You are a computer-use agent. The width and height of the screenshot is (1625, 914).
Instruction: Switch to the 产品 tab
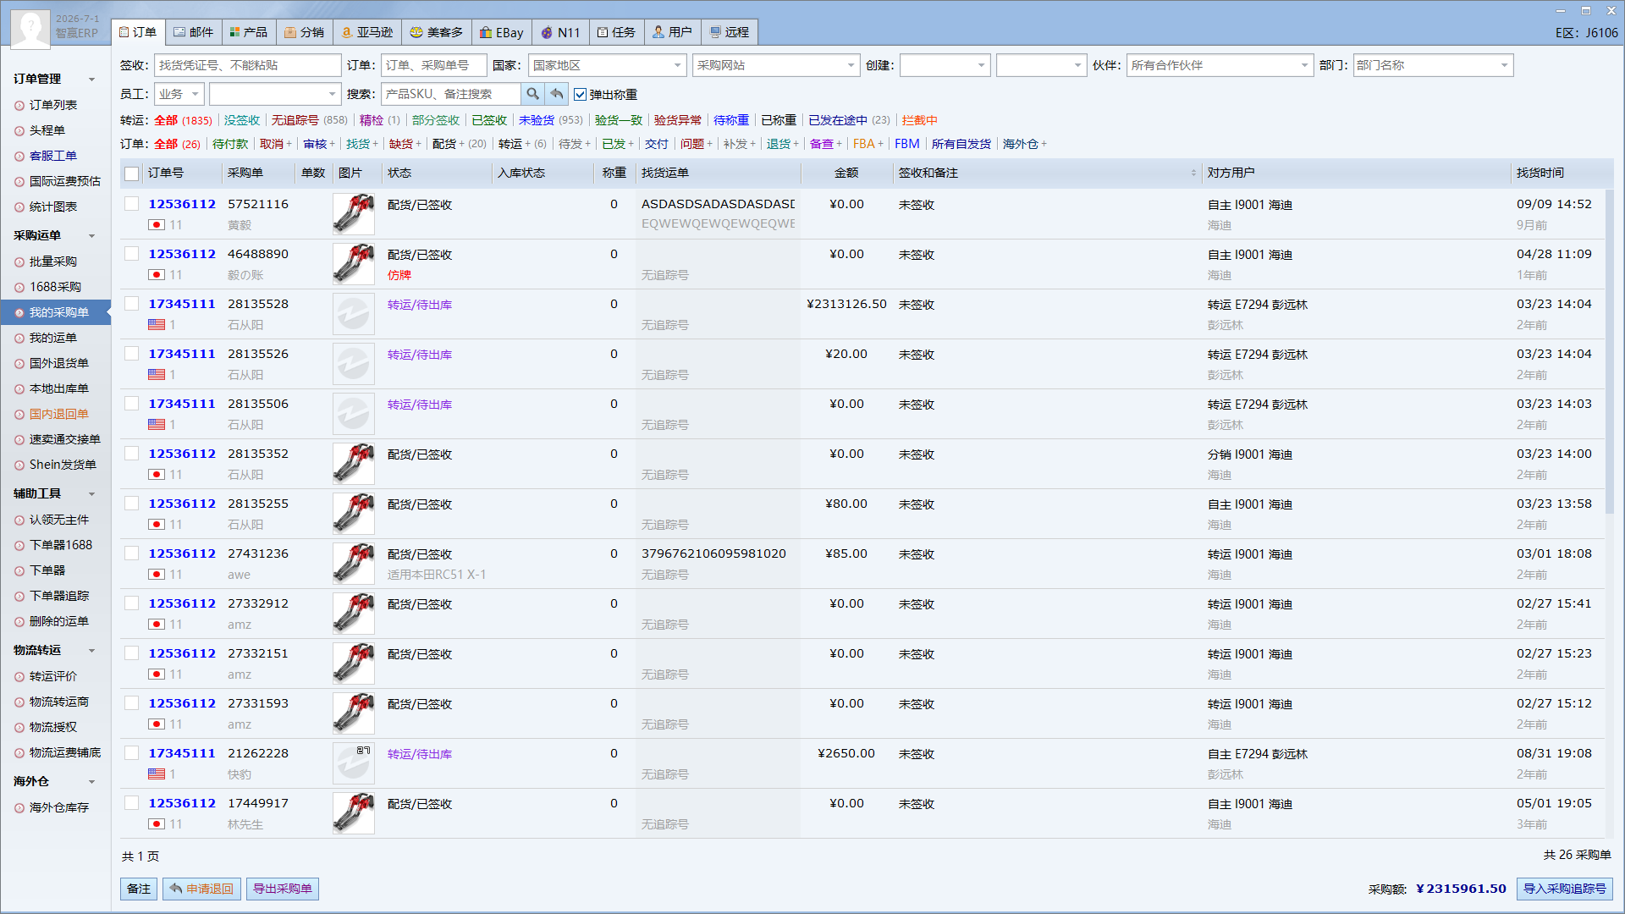(249, 32)
